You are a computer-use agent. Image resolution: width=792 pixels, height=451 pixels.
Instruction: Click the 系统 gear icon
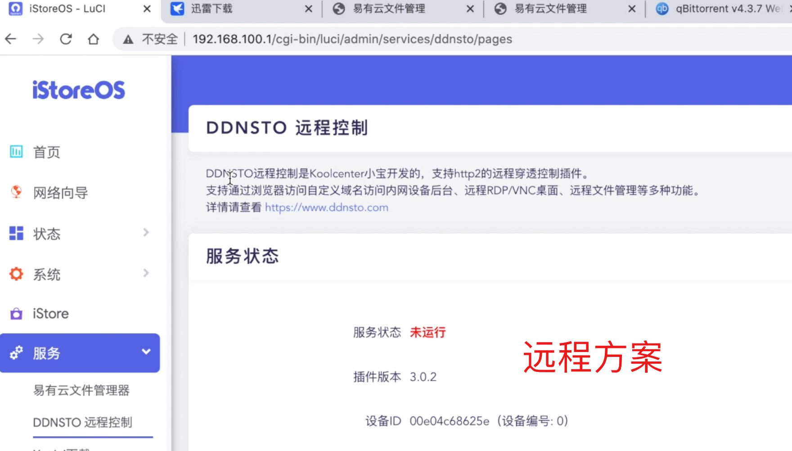(16, 274)
